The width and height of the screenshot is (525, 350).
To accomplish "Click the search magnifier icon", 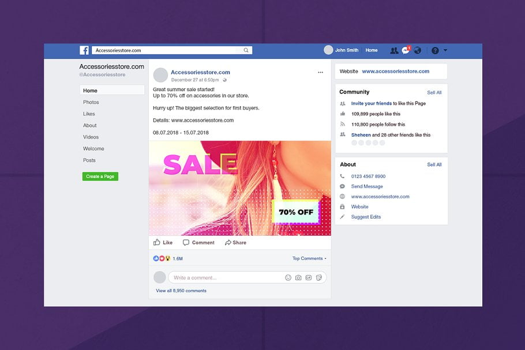I will 246,51.
